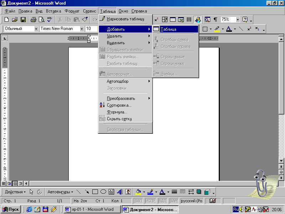Toggle the ИСПР track changes indicator
Viewport: 285px width, 214px height.
[x=150, y=201]
